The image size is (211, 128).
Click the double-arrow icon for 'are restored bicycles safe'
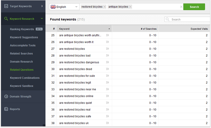click(x=107, y=116)
